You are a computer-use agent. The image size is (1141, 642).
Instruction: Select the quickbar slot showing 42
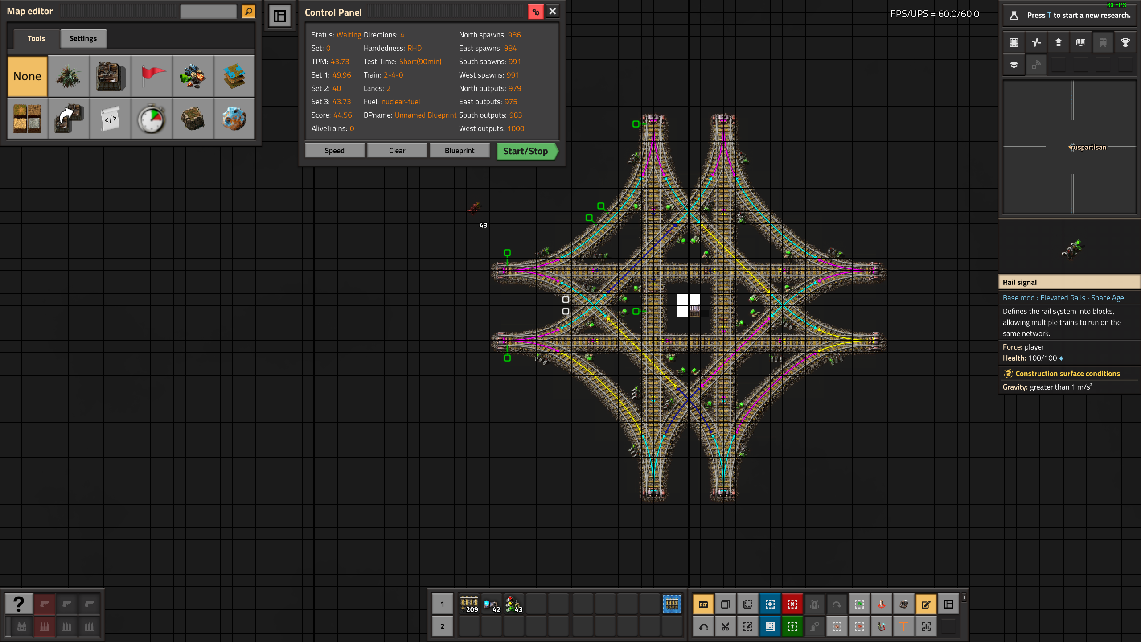coord(492,604)
